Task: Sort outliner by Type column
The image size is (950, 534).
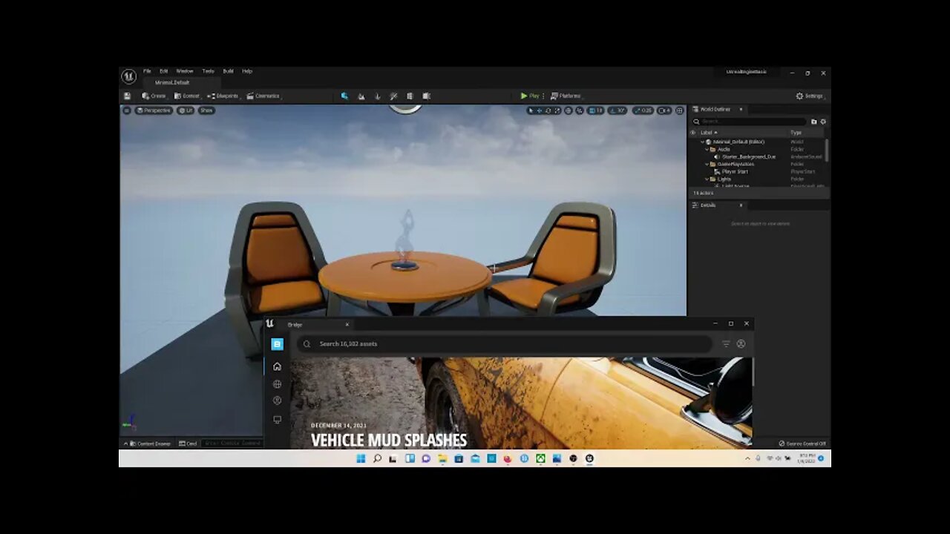Action: click(x=796, y=133)
